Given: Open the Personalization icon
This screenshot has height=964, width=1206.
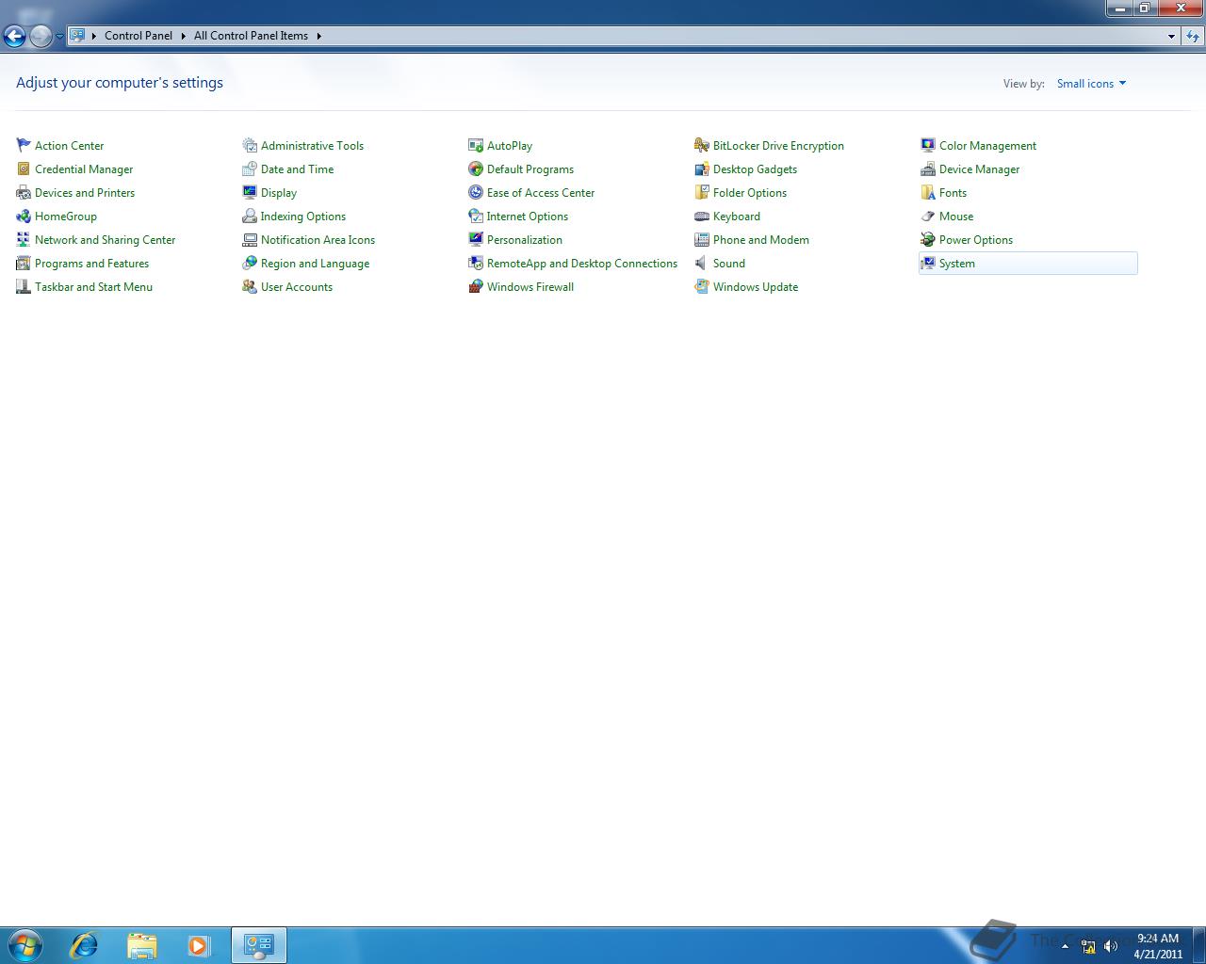Looking at the screenshot, I should (x=476, y=239).
